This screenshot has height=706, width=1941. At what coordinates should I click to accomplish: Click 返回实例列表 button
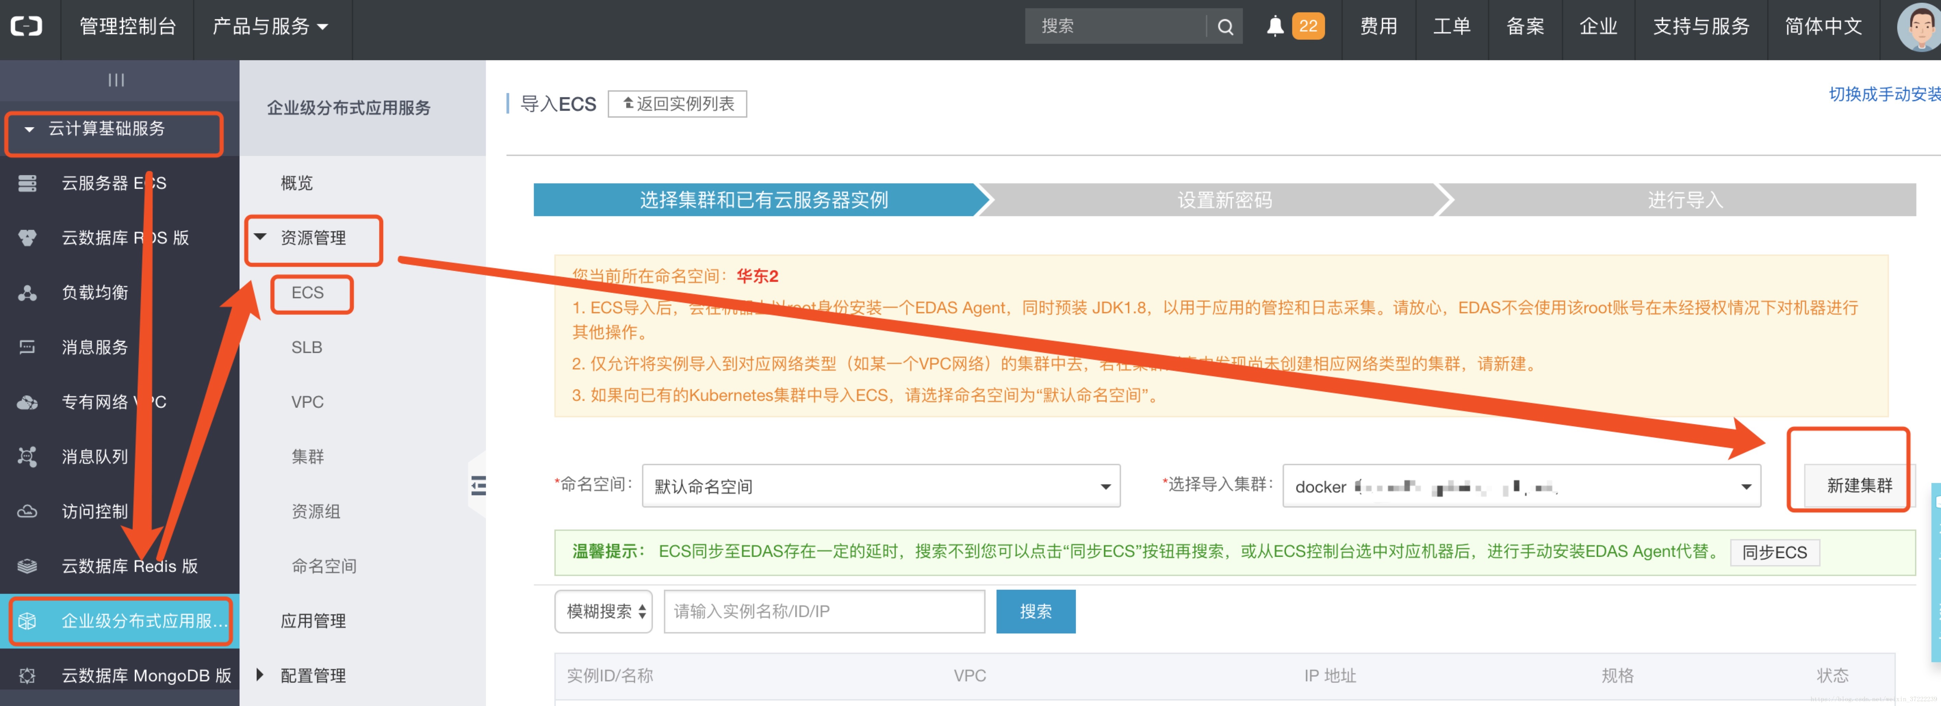677,104
